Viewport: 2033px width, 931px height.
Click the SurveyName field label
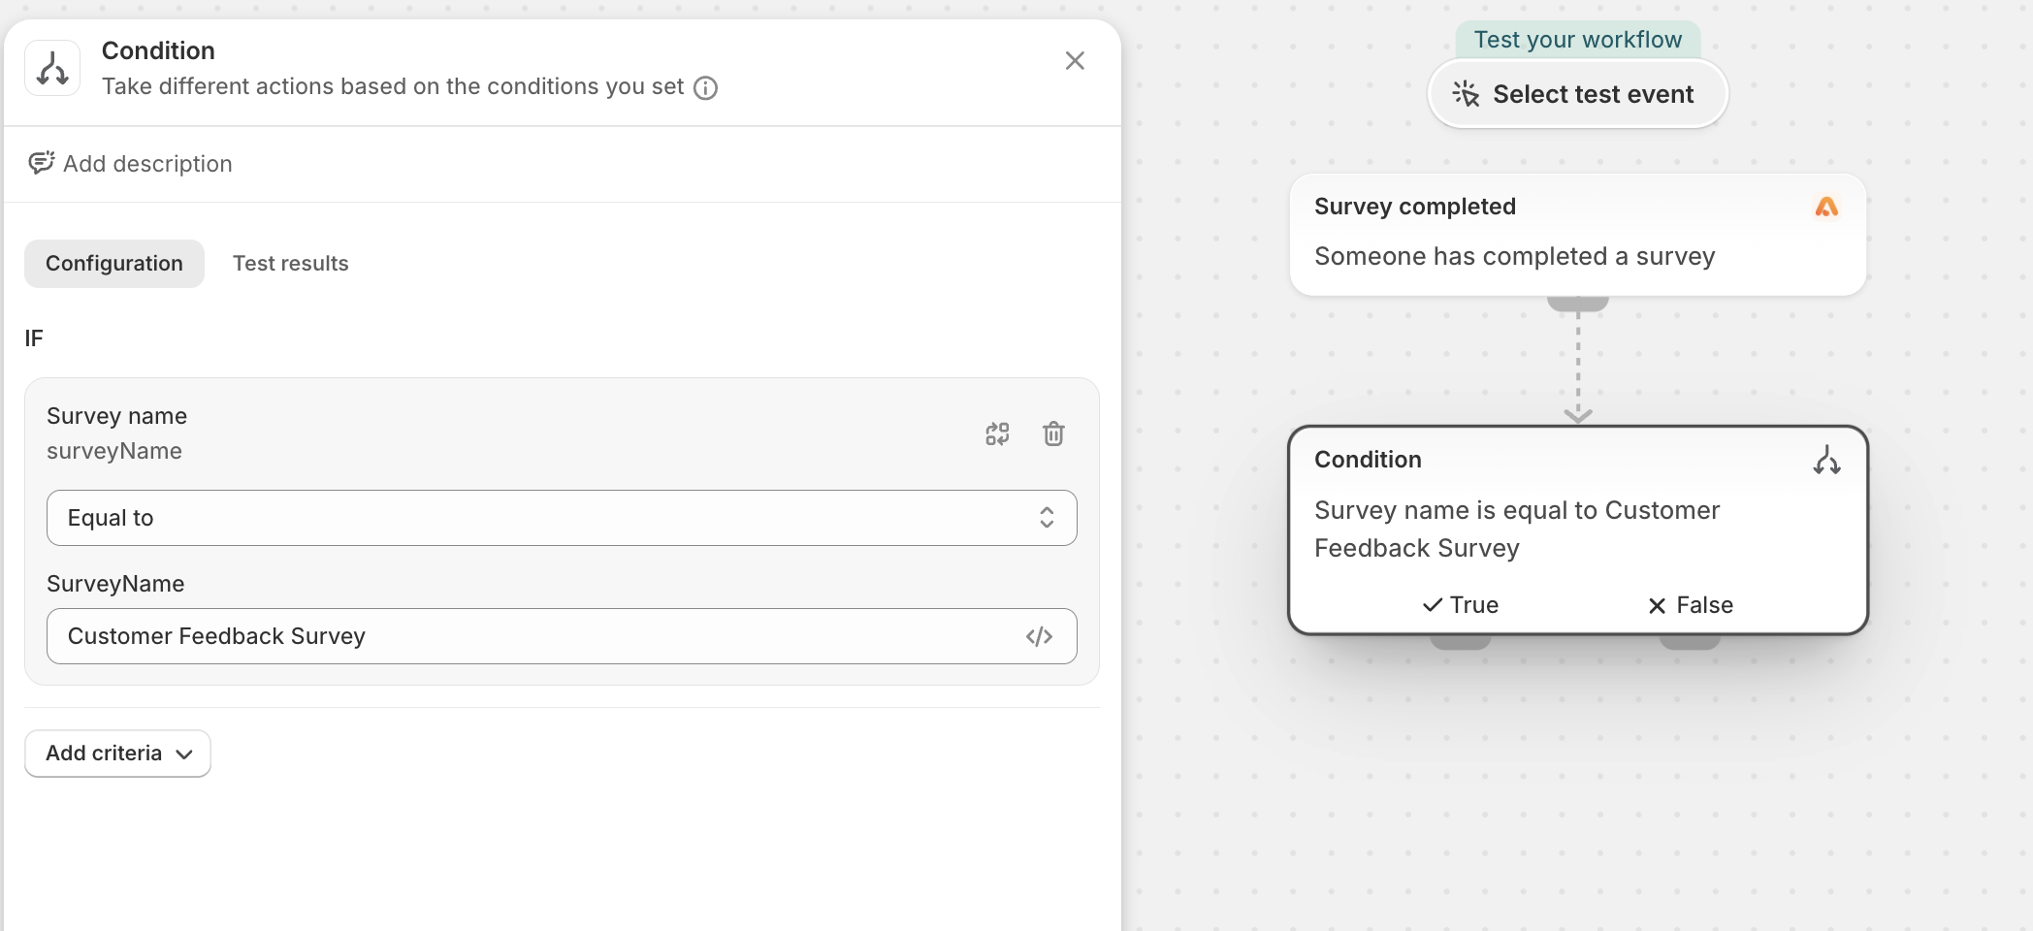[x=115, y=584]
